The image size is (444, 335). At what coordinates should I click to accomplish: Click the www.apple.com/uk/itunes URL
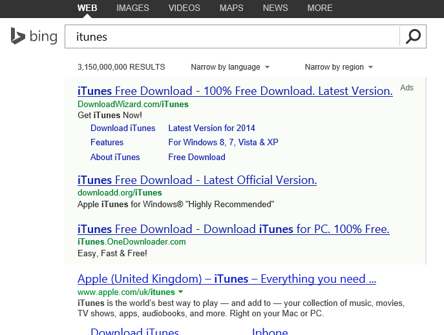pyautogui.click(x=126, y=292)
